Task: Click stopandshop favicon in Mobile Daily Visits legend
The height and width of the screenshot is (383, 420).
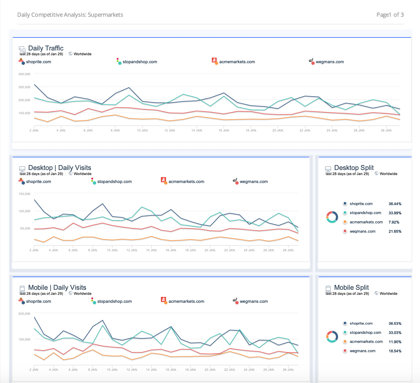Action: (92, 300)
